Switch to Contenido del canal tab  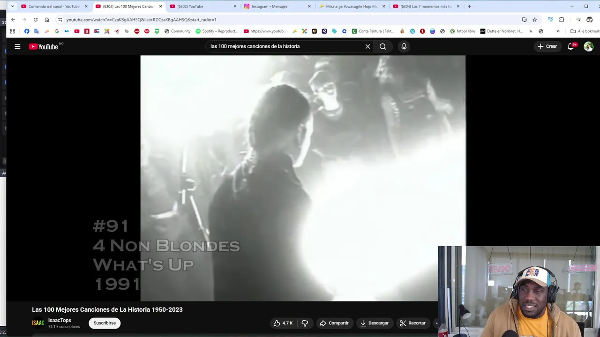click(x=54, y=7)
